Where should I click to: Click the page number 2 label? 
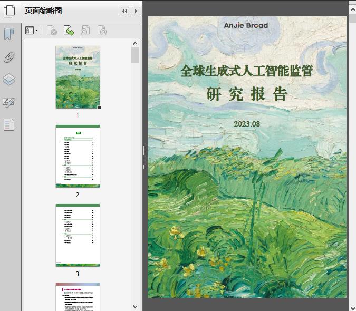[x=78, y=195]
